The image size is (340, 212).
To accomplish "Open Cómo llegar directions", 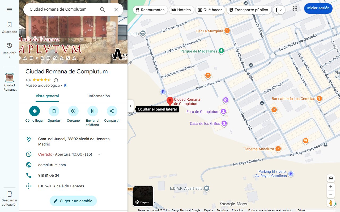I will [x=35, y=111].
